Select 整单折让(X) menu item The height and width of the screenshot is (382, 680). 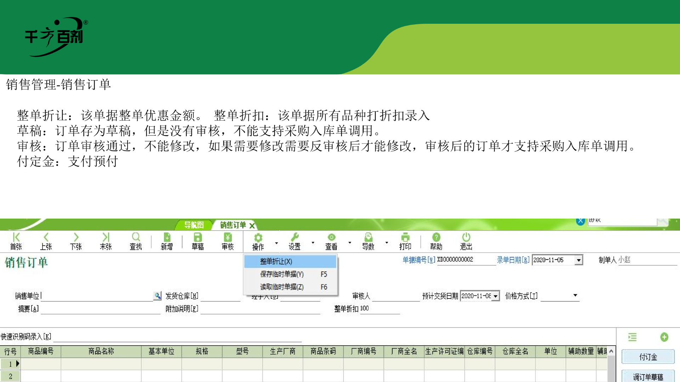click(276, 261)
